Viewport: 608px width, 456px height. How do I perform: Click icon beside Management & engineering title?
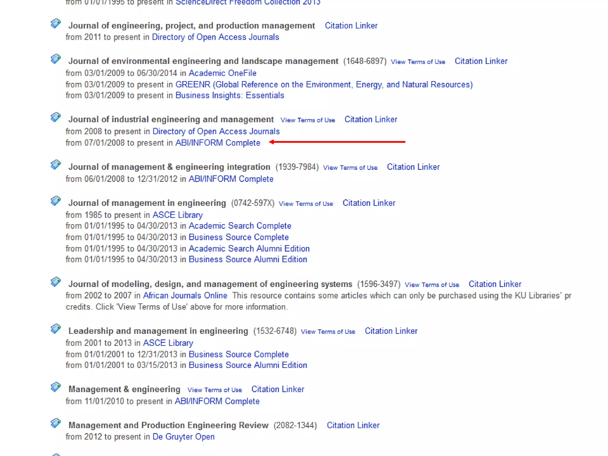pos(56,387)
